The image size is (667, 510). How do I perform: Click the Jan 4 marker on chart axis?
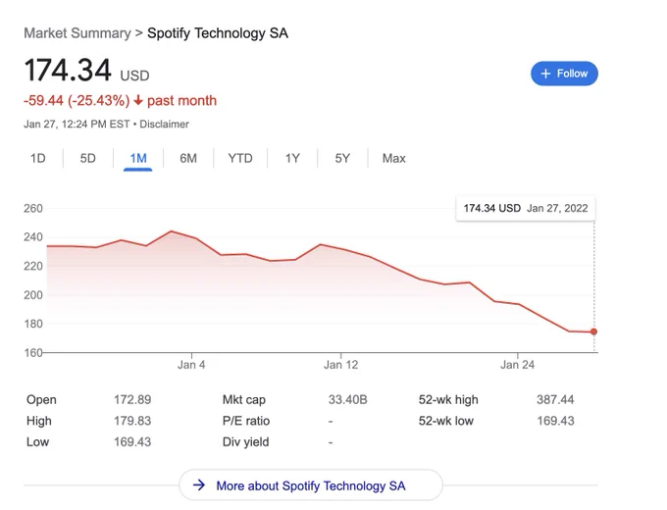point(191,365)
